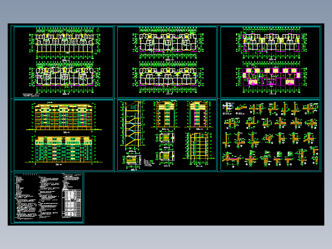Select the left side elevation in sections sheet
Screen dimensions: 332x249
[165, 114]
